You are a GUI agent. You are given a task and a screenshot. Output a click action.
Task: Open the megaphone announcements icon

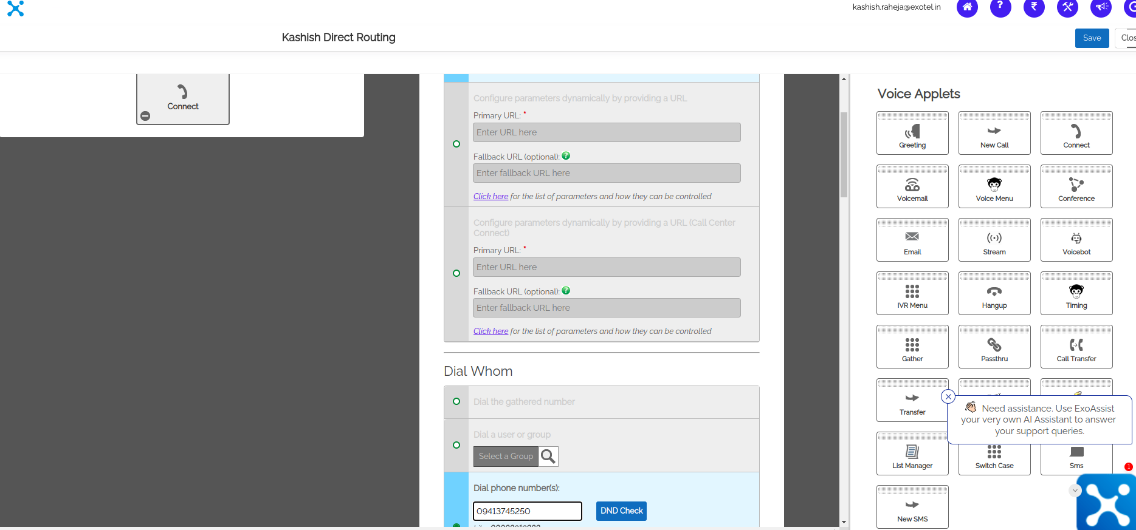tap(1101, 7)
